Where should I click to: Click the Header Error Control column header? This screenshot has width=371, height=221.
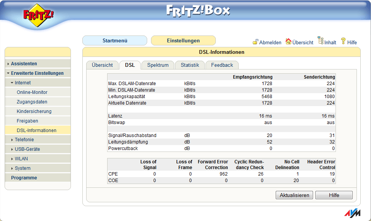coord(321,165)
